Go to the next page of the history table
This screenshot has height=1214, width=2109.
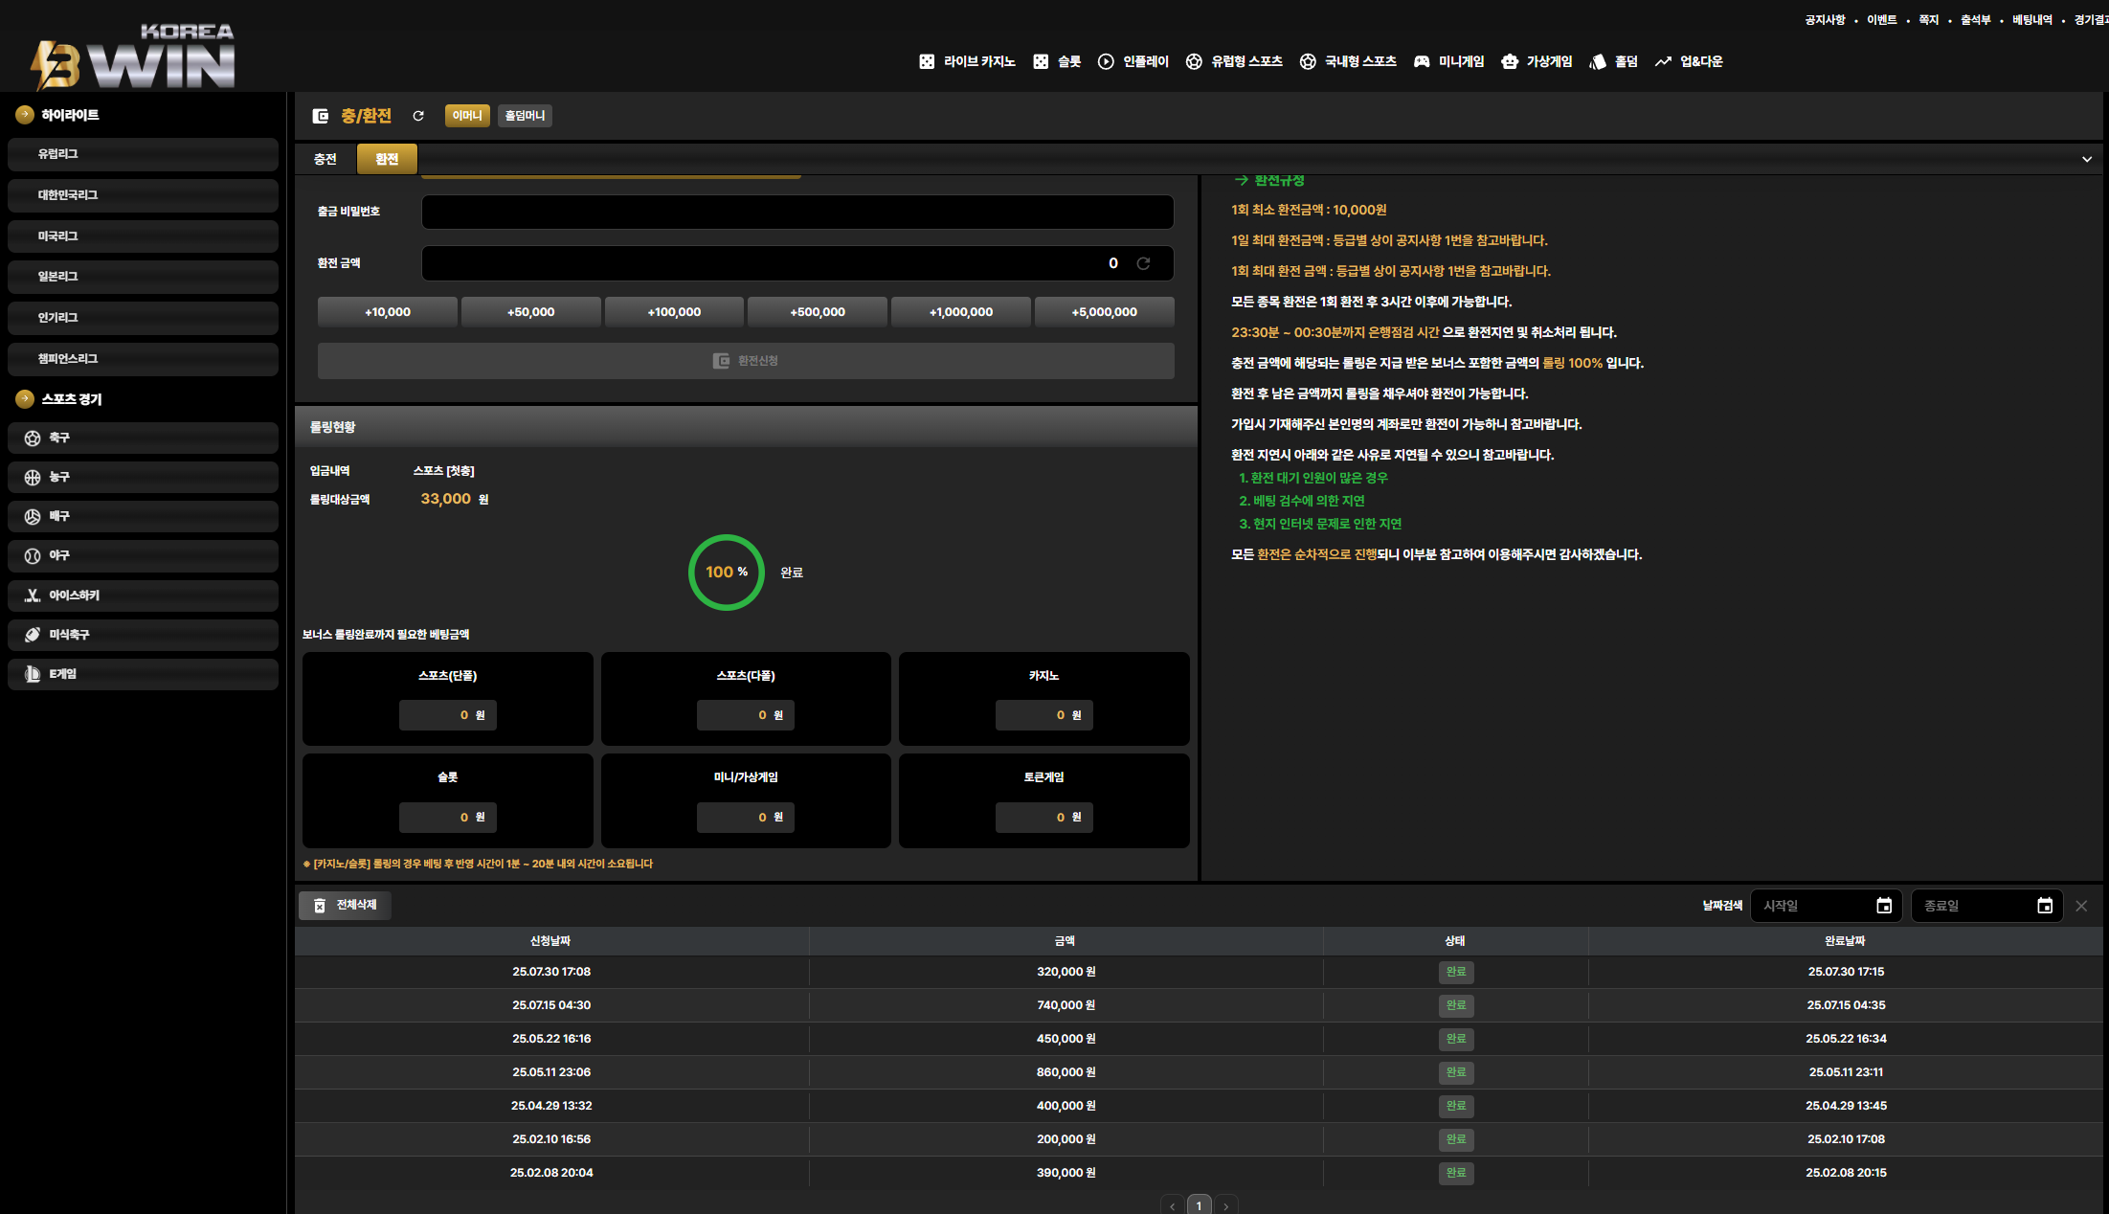[1225, 1205]
